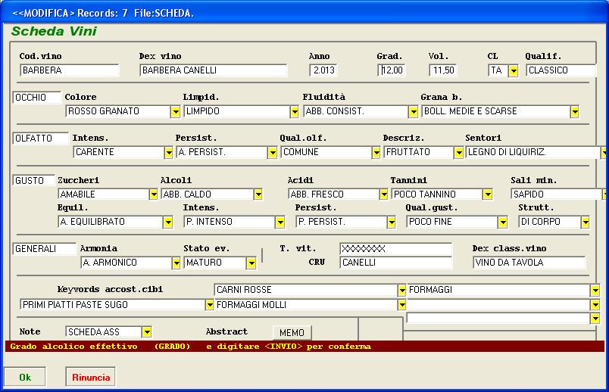The width and height of the screenshot is (609, 392).
Task: Open the Note dropdown SCHEDA ASS
Action: click(x=146, y=332)
